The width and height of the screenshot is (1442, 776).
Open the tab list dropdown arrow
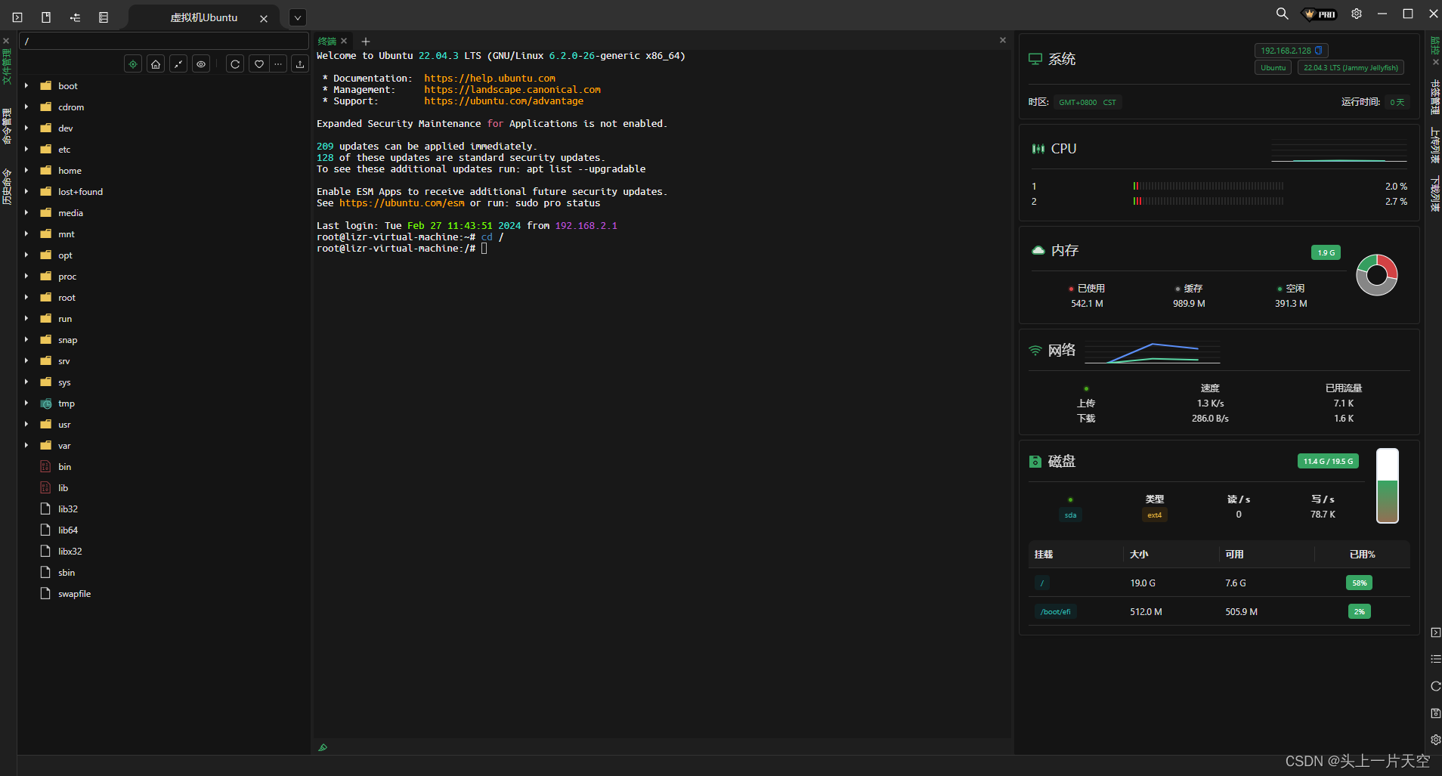(x=298, y=17)
